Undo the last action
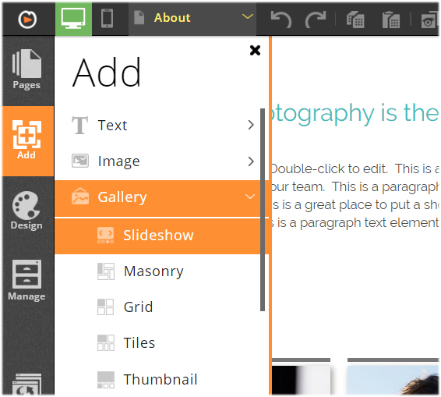441x397 pixels. click(x=280, y=19)
